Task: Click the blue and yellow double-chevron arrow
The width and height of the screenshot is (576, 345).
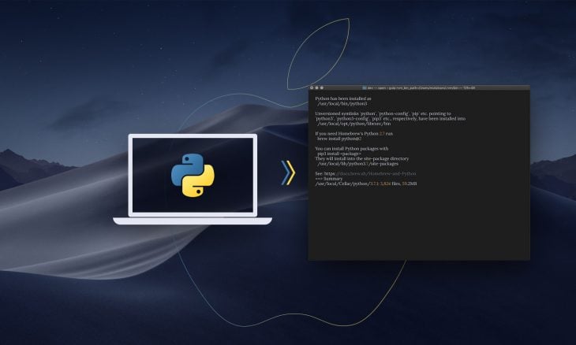Action: [288, 172]
